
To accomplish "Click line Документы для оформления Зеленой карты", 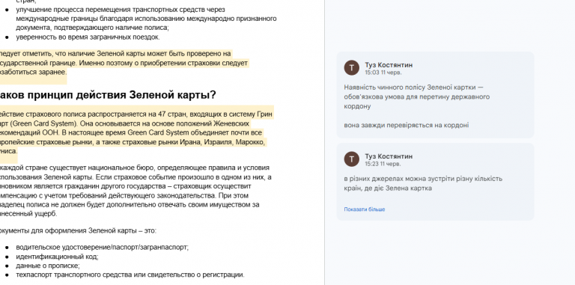I will tap(78, 231).
